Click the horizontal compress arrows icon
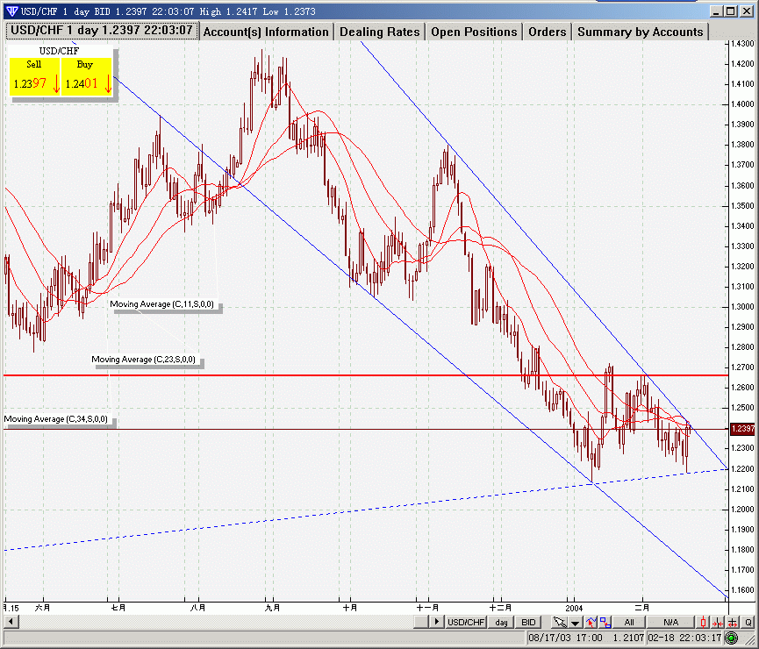Image resolution: width=759 pixels, height=649 pixels. pyautogui.click(x=718, y=622)
